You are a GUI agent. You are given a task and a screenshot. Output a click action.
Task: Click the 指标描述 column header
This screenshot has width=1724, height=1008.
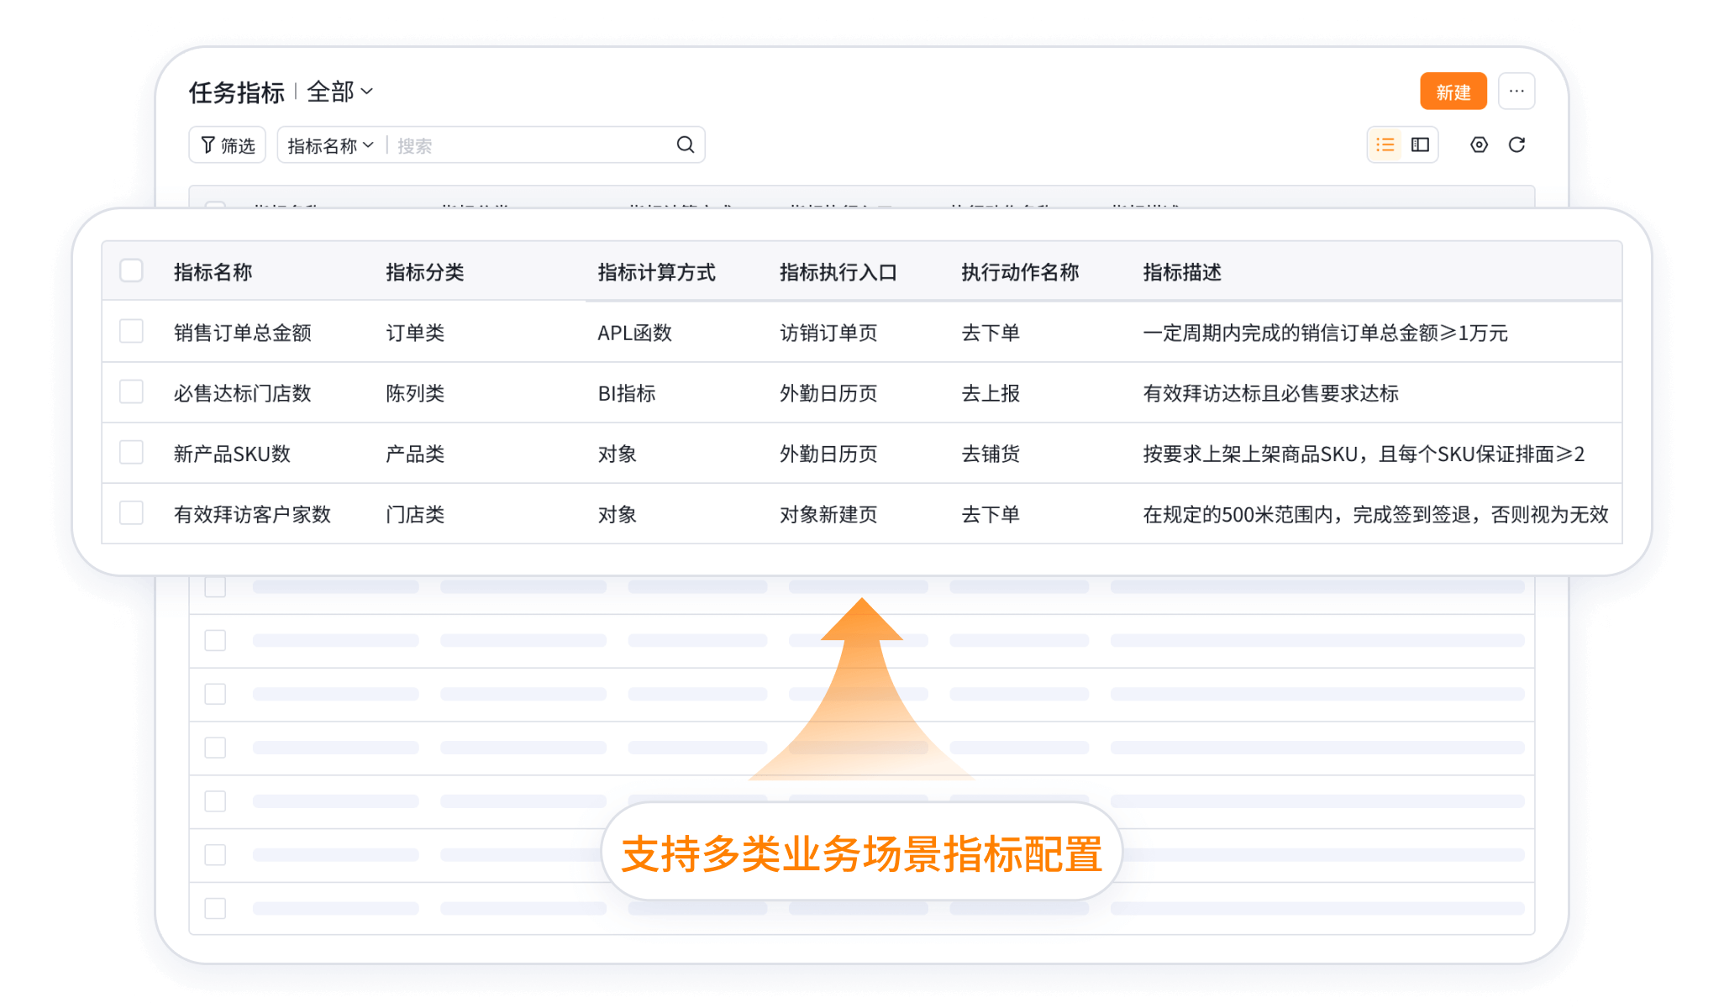tap(1181, 272)
